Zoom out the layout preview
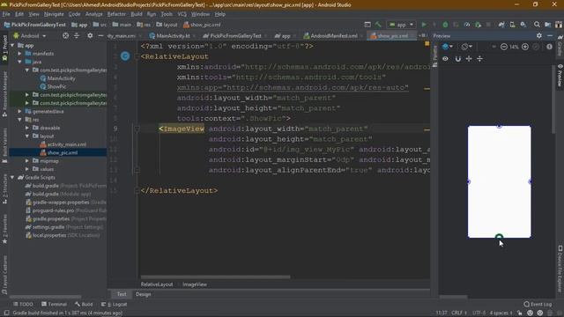Viewport: 564px width, 317px height. click(x=504, y=47)
